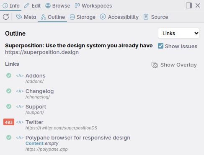Click the Content:empty issue label

pos(42,143)
